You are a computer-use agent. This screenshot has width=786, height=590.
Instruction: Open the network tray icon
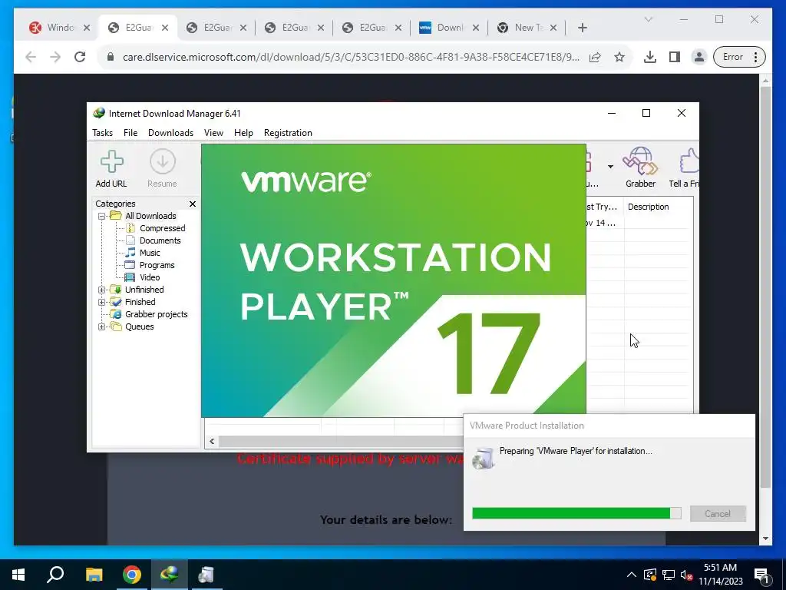point(669,575)
